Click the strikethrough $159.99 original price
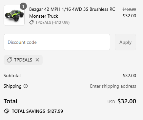Viewport: 143px width, 120px height. [129, 9]
